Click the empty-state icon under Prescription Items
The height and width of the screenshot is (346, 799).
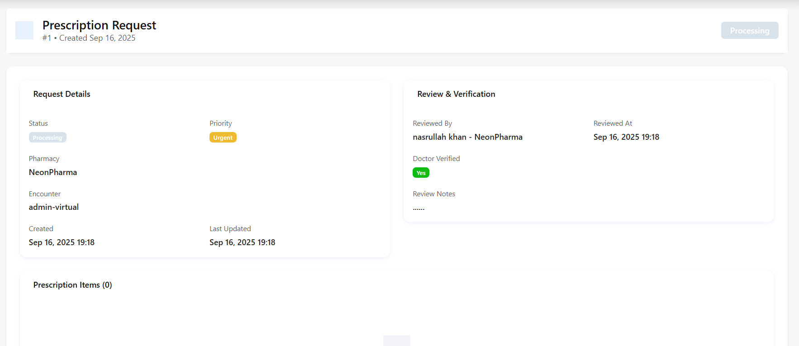396,340
